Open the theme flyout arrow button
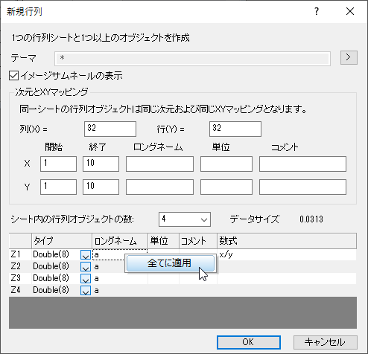Screen dimensions: 368x354 (x=349, y=57)
